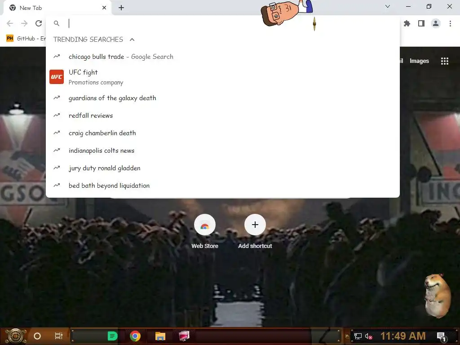The height and width of the screenshot is (345, 460).
Task: Choose guardians of the galaxy death suggestion
Action: click(x=223, y=98)
